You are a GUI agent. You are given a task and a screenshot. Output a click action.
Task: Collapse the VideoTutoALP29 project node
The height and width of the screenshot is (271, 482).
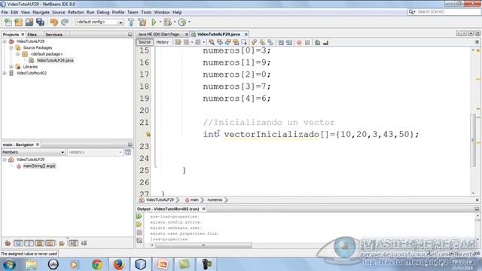(x=5, y=41)
